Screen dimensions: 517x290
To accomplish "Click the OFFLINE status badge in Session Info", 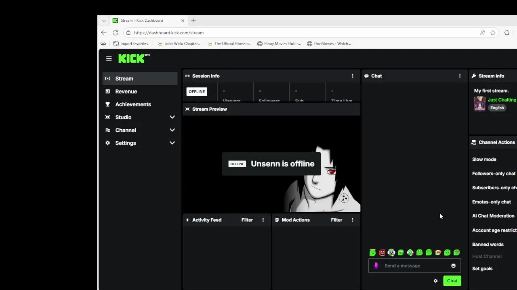I will click(x=197, y=91).
